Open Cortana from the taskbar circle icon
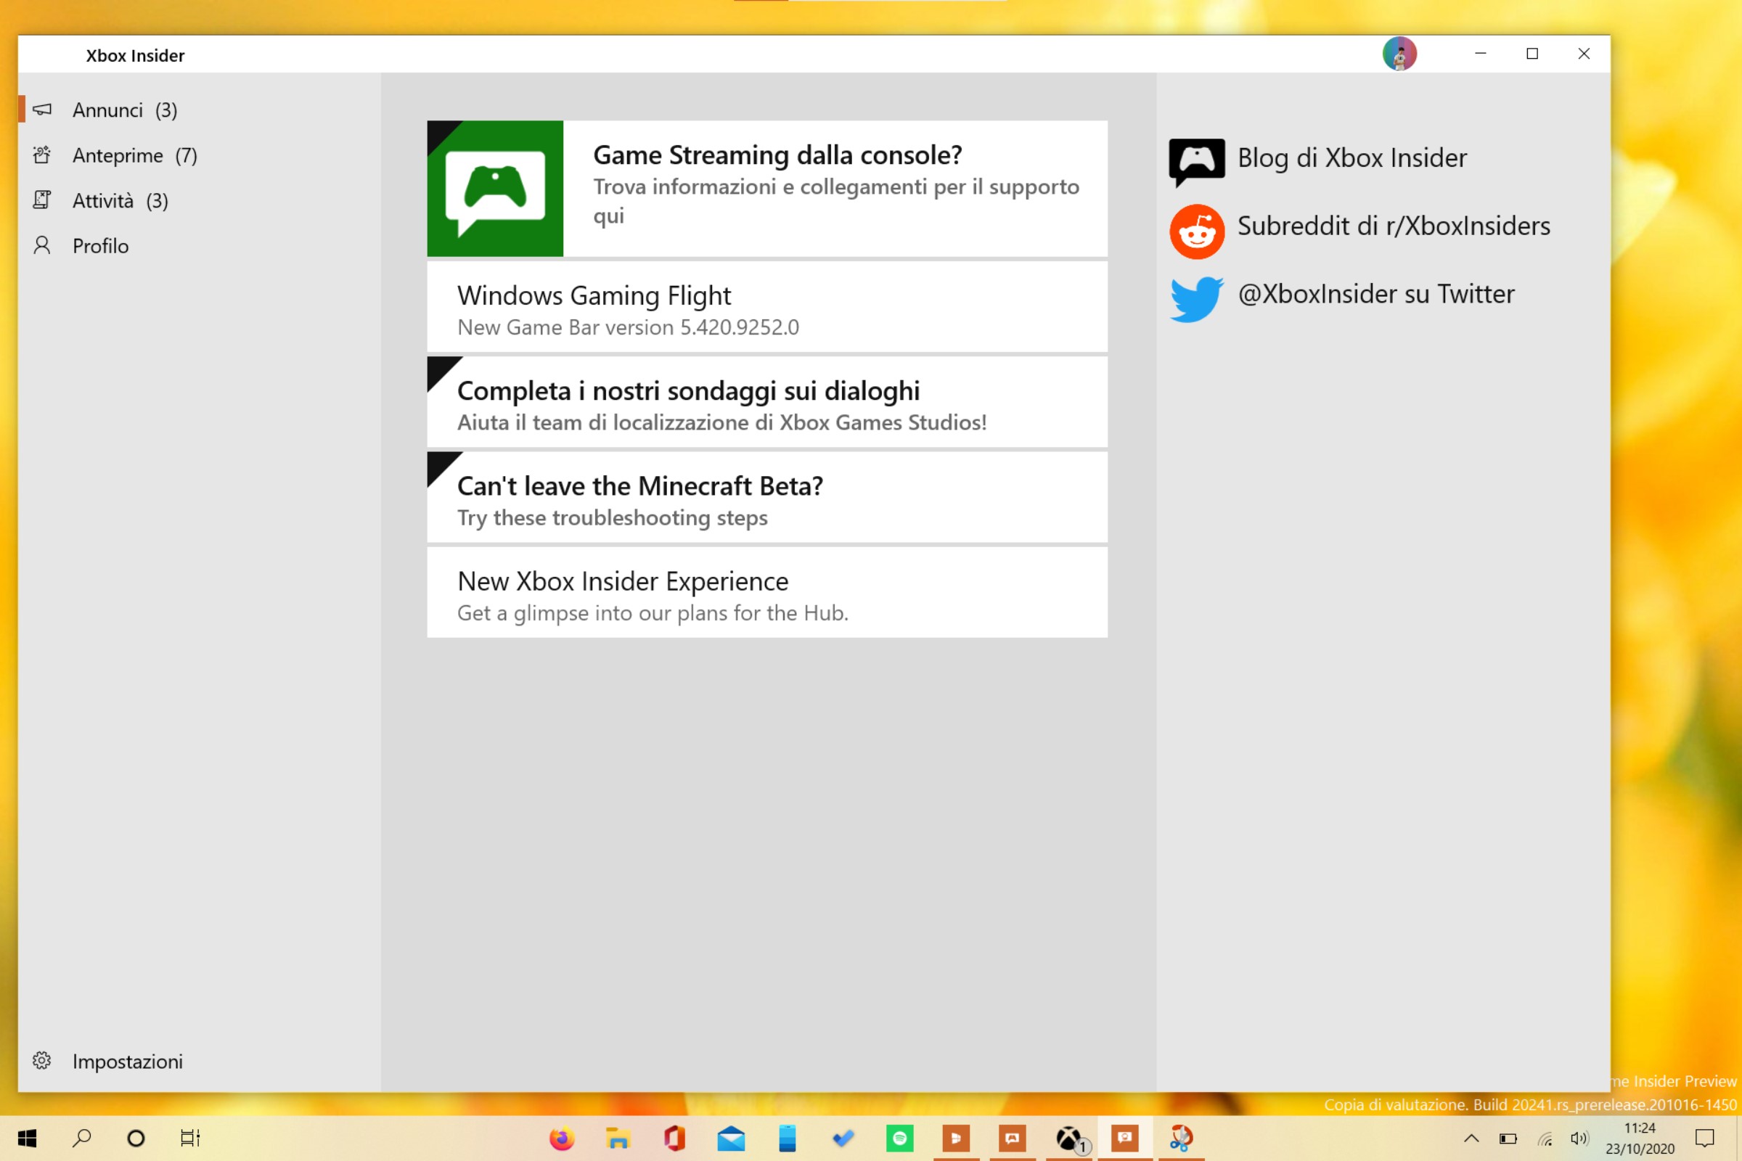1742x1161 pixels. pos(136,1138)
